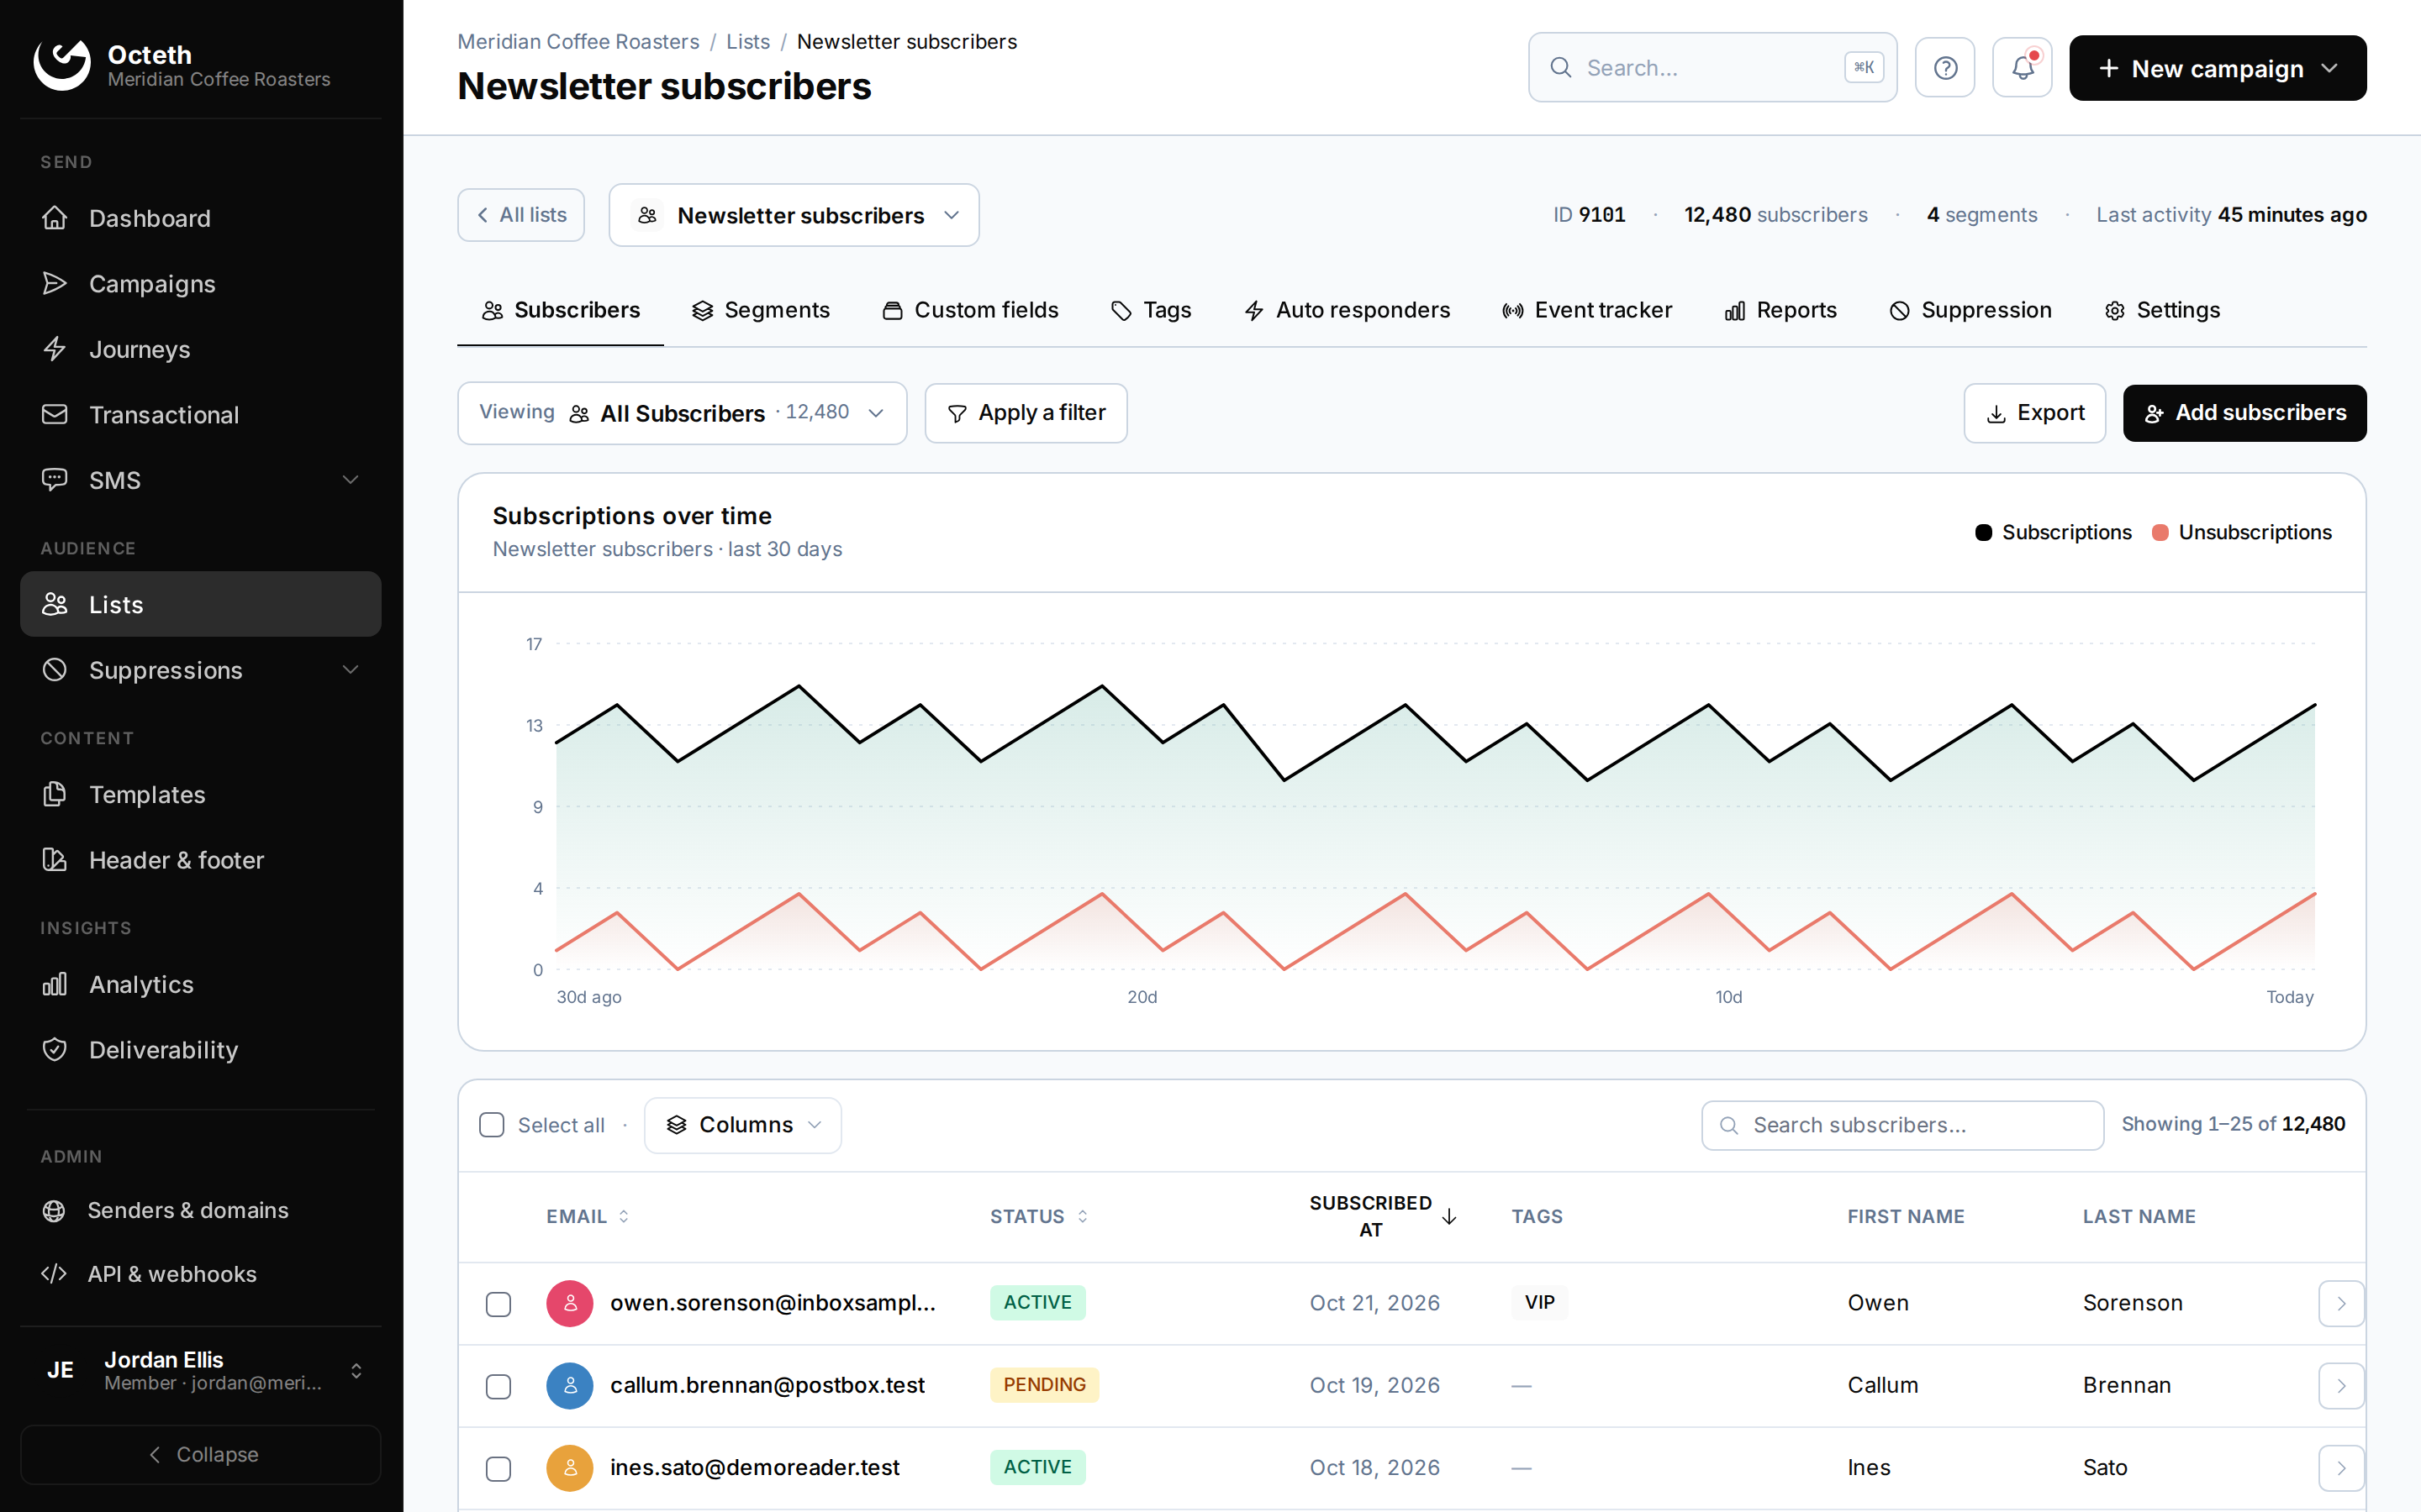Open the notifications bell
Screen dimensions: 2421x1512
[2022, 68]
